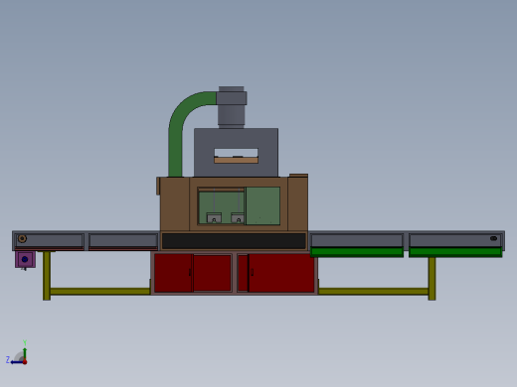Select the dark oval slot at conveyor's right end
This screenshot has height=387, width=517.
[493, 238]
